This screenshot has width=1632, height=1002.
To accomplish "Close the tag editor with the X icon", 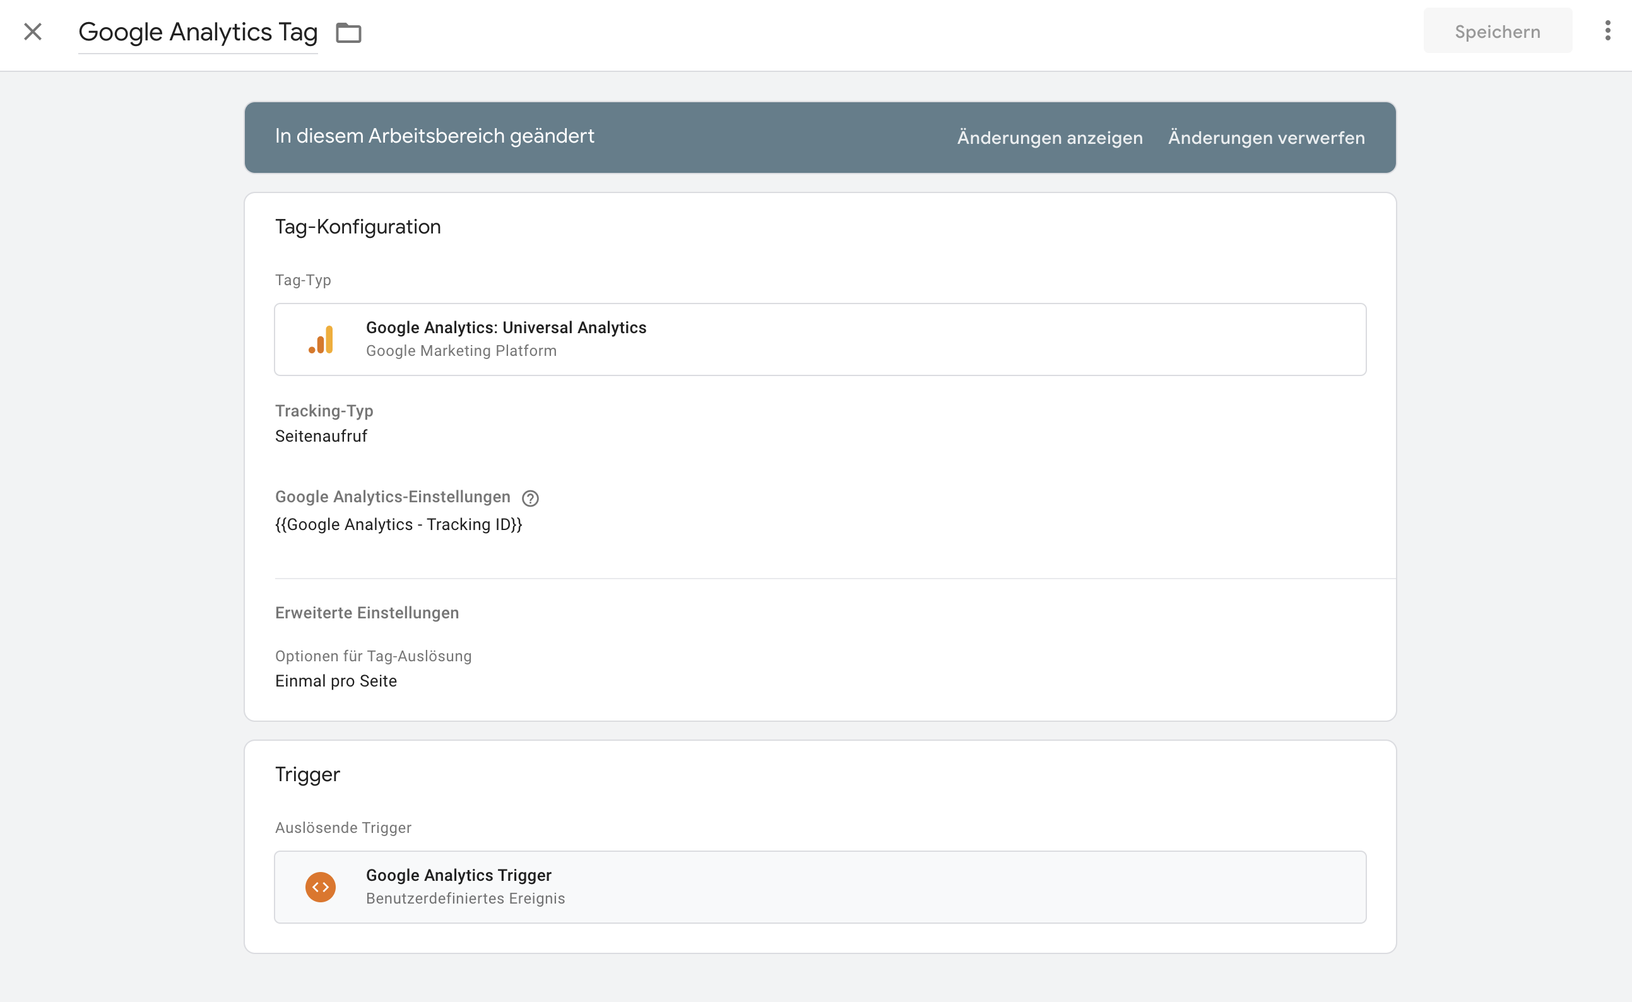I will [x=32, y=32].
